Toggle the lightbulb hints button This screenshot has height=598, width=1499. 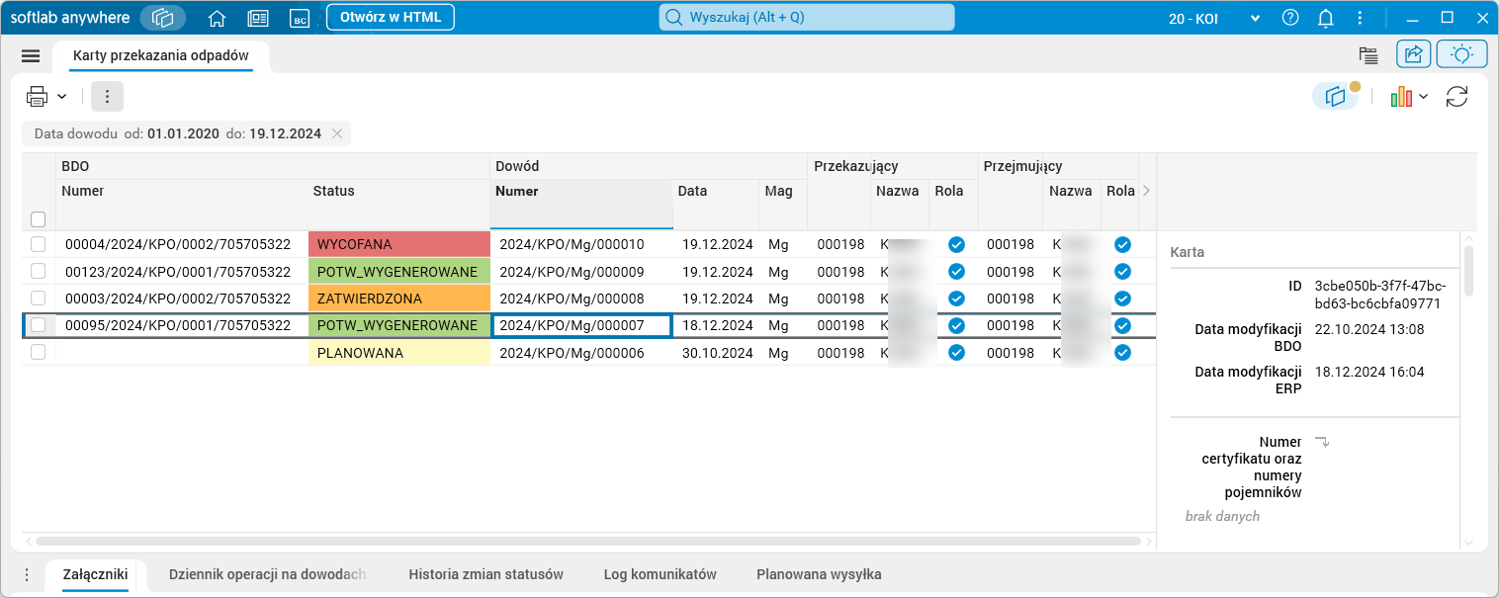[1461, 54]
